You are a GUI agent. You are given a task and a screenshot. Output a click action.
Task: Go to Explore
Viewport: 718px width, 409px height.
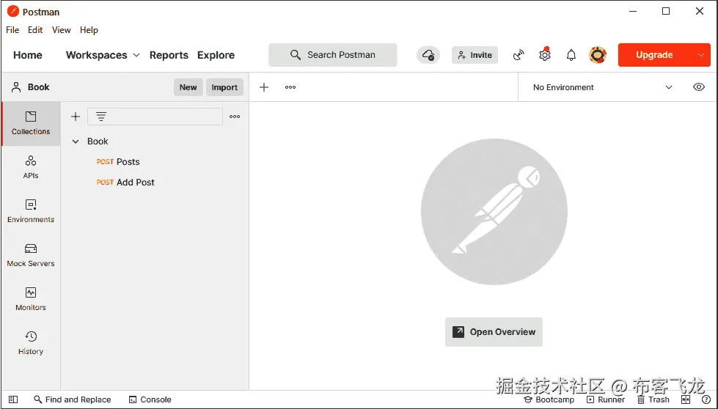pos(216,55)
